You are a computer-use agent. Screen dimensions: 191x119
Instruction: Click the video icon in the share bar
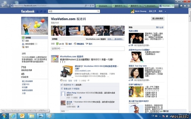87,44
